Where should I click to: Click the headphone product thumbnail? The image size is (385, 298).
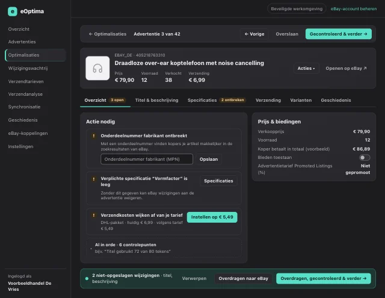97,68
